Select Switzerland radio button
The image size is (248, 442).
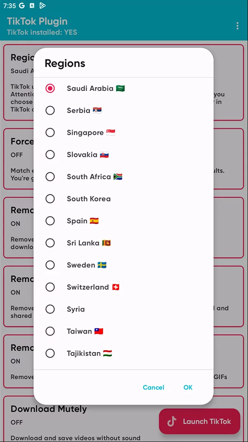[50, 287]
